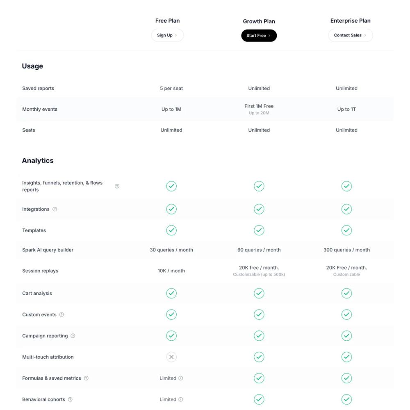Click the info icon on Limited for Formulas & saved metrics
Screen dimensions: 410x410
point(180,378)
